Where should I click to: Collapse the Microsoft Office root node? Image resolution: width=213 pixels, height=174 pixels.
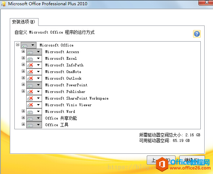pyautogui.click(x=18, y=45)
